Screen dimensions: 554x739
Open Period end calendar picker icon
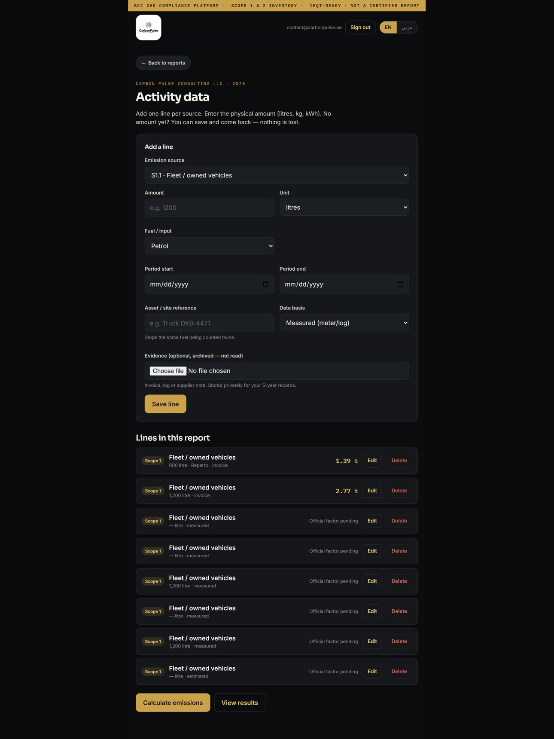coord(400,284)
